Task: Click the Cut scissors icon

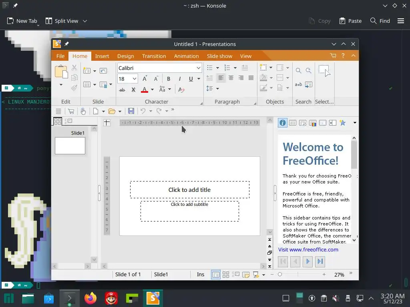Action: [74, 68]
